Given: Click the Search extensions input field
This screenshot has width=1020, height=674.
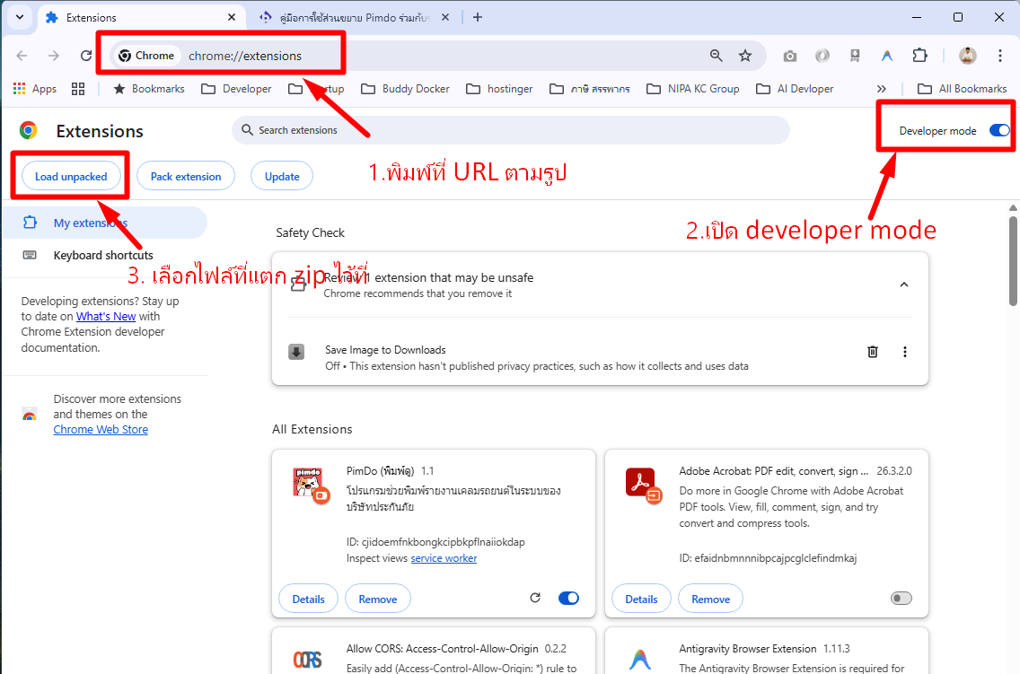Looking at the screenshot, I should (x=512, y=131).
